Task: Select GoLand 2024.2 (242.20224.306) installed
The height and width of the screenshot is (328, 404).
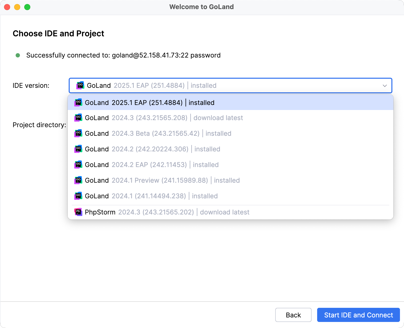Action: click(153, 149)
